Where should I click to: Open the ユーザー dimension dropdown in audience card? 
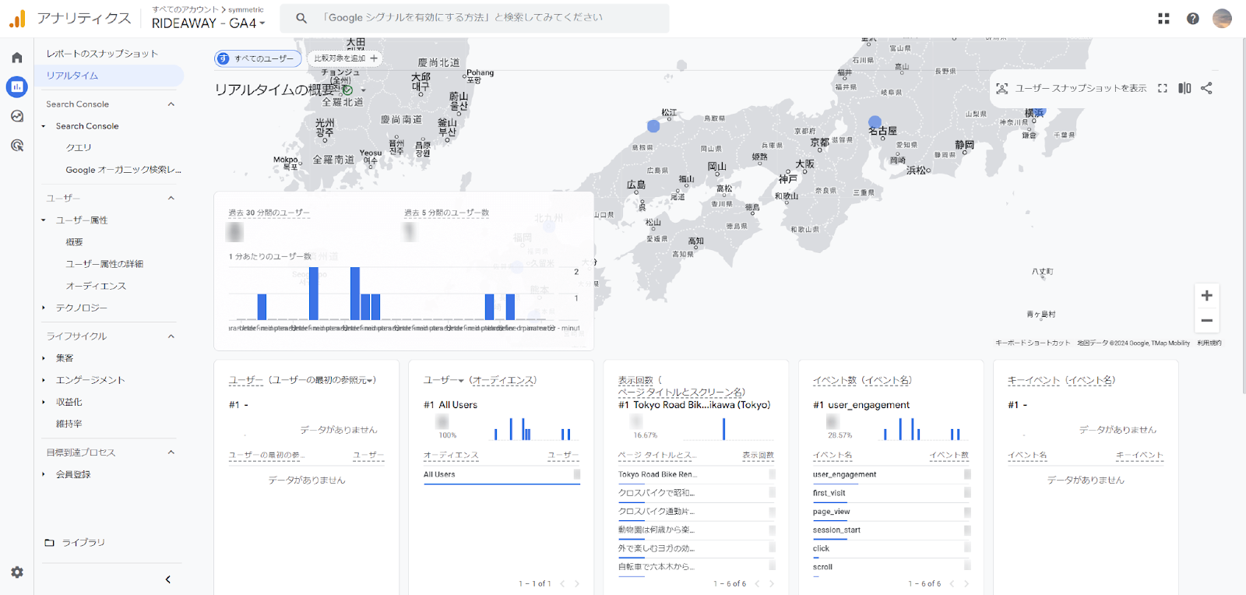[x=444, y=380]
